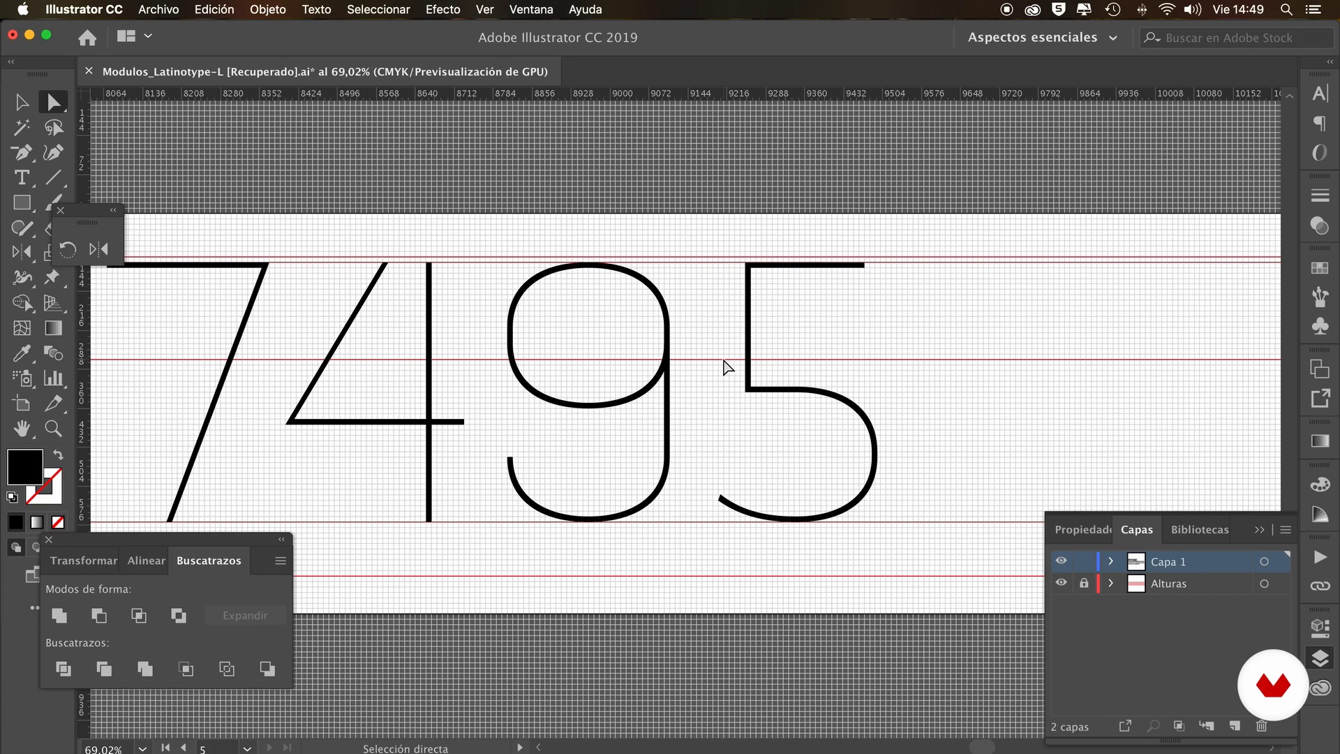Click the Fill color swatch
The image size is (1340, 754).
click(24, 467)
